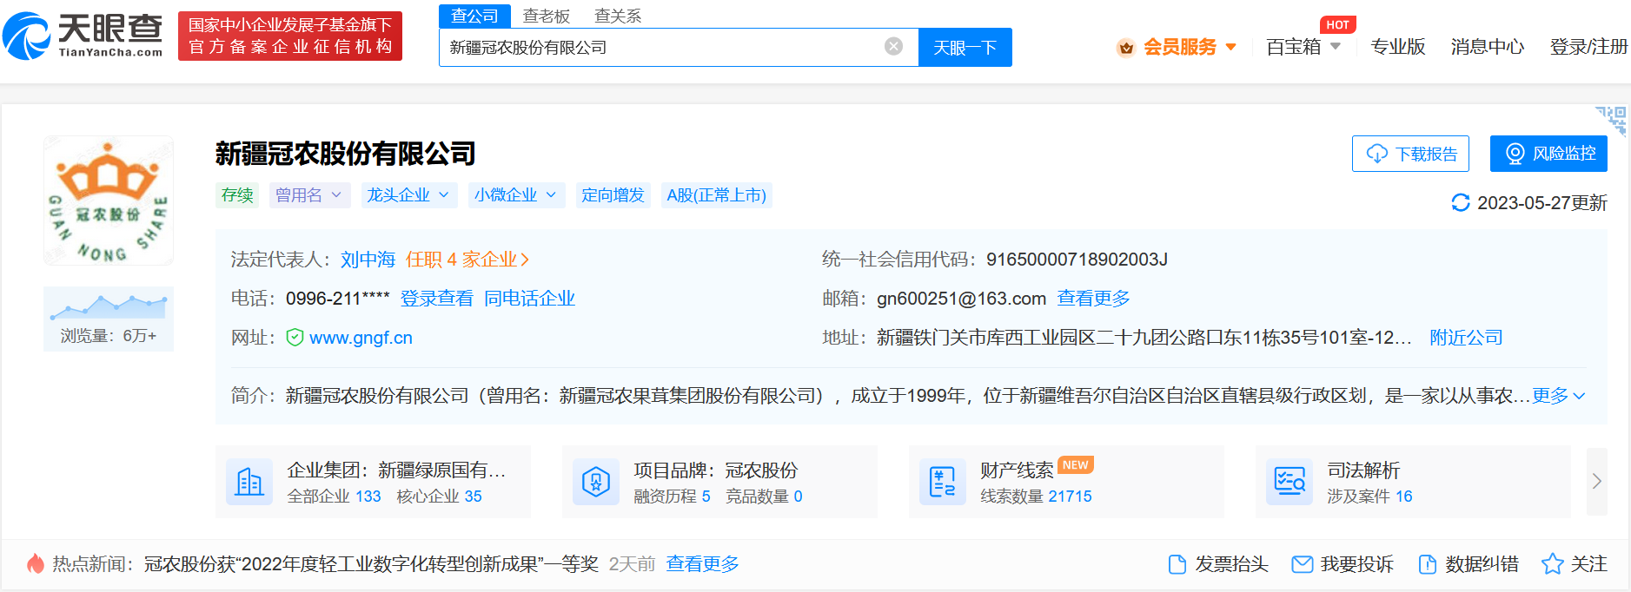Screen dimensions: 1631x592
Task: Click the 下载报告 button
Action: tap(1410, 154)
